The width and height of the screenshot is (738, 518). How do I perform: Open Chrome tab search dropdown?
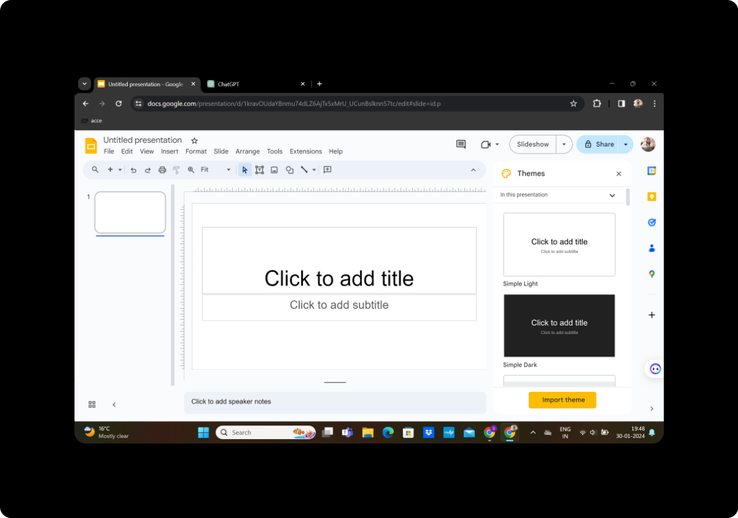tap(84, 84)
